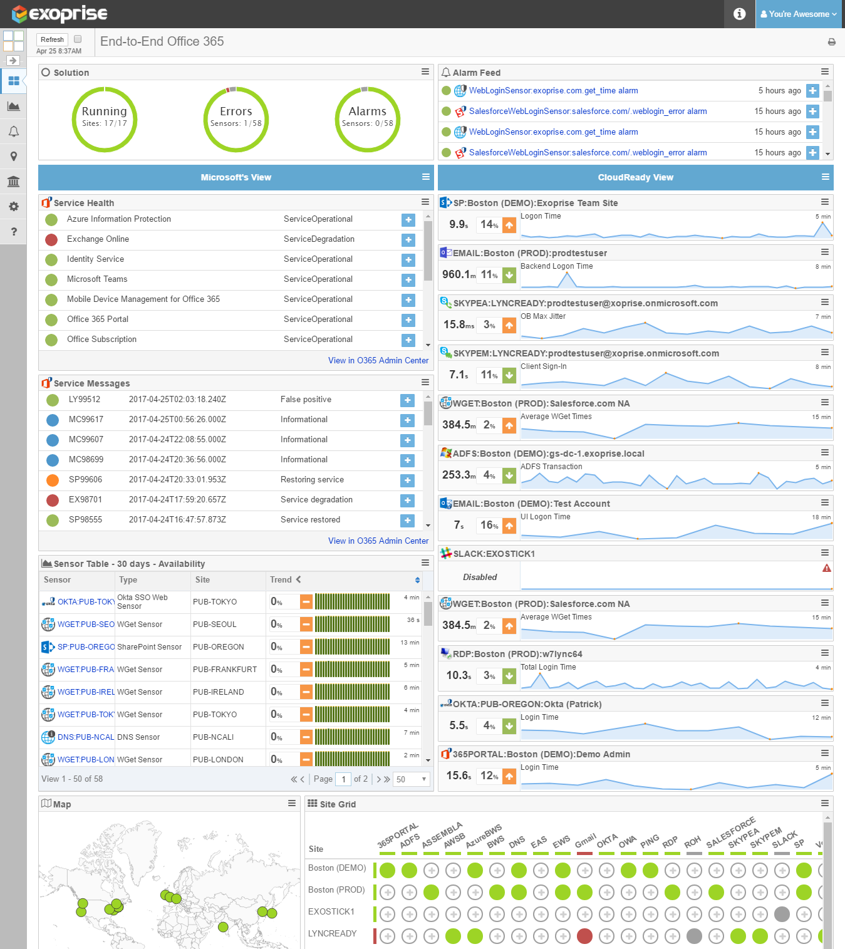Open the help question mark sidebar icon
Viewport: 845px width, 949px height.
coord(13,231)
